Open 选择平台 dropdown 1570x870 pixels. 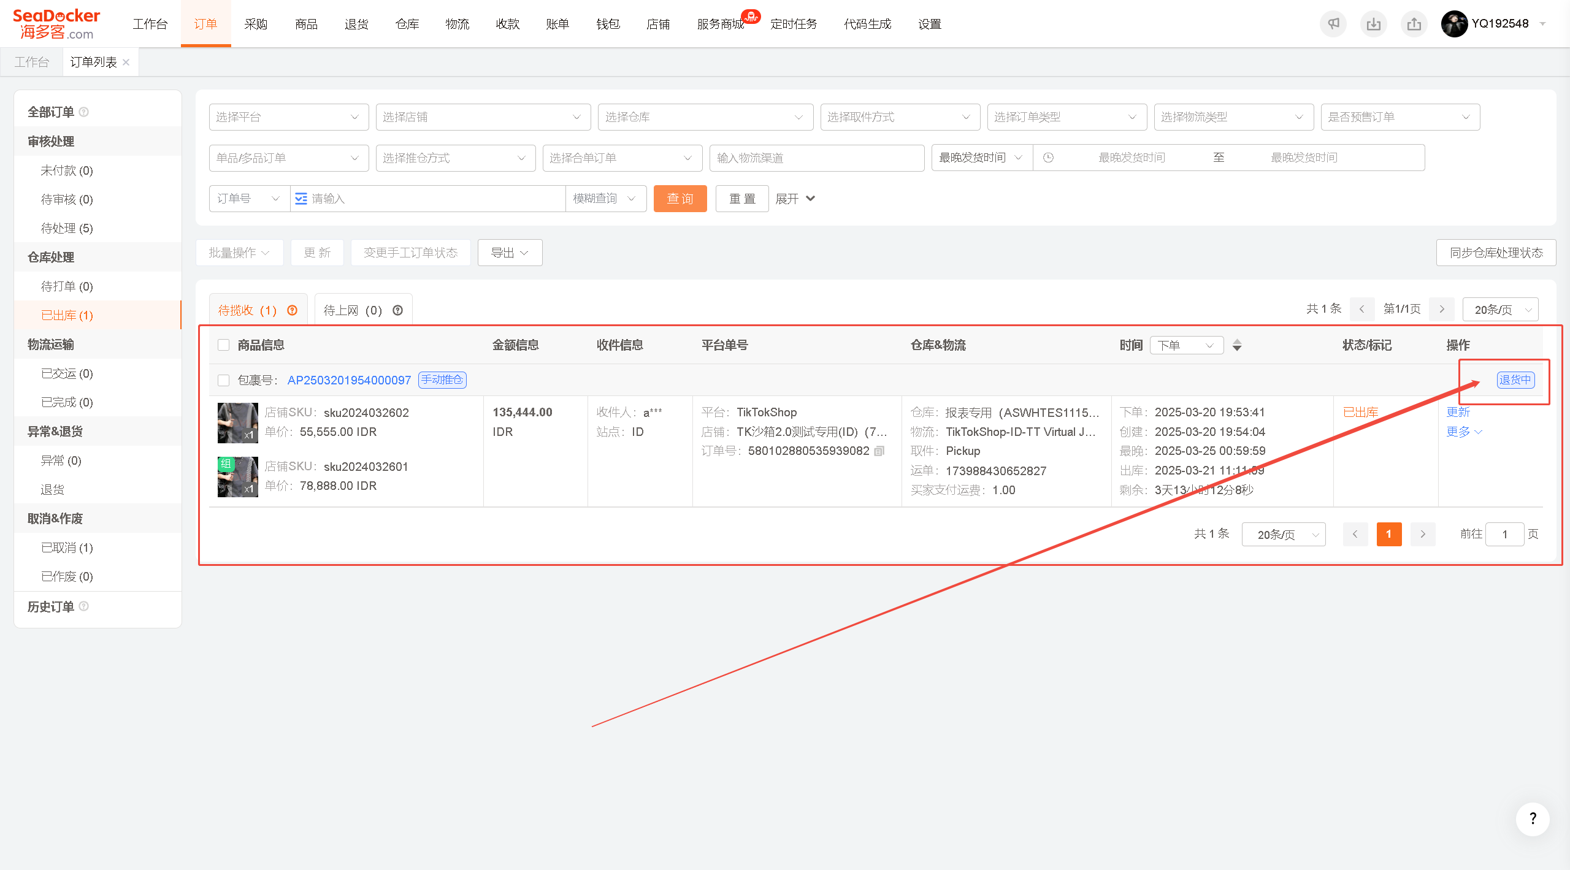[x=289, y=117]
